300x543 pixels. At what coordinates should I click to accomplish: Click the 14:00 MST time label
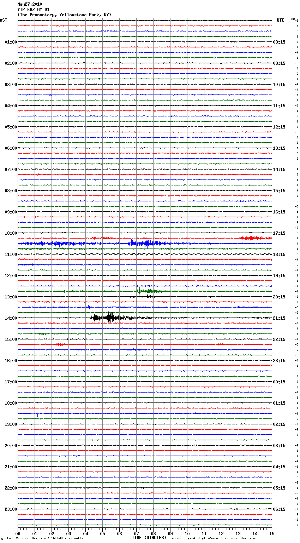coord(11,318)
